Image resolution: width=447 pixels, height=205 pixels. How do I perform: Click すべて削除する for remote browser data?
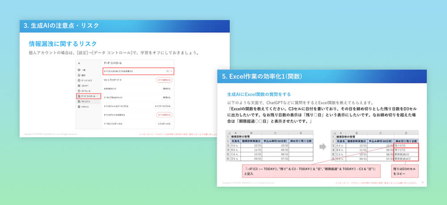(x=164, y=80)
